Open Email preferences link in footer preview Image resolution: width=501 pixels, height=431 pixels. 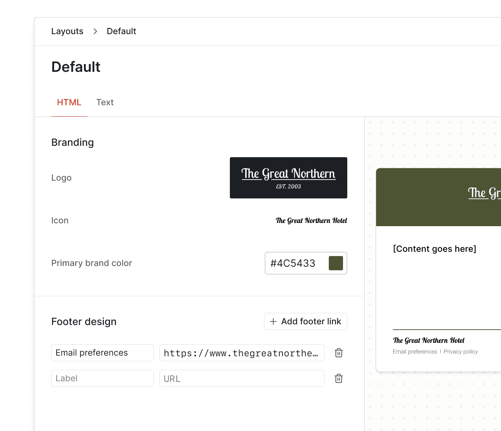[415, 351]
